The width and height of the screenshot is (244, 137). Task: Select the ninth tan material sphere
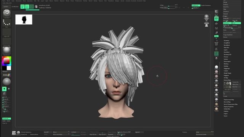[x=216, y=104]
